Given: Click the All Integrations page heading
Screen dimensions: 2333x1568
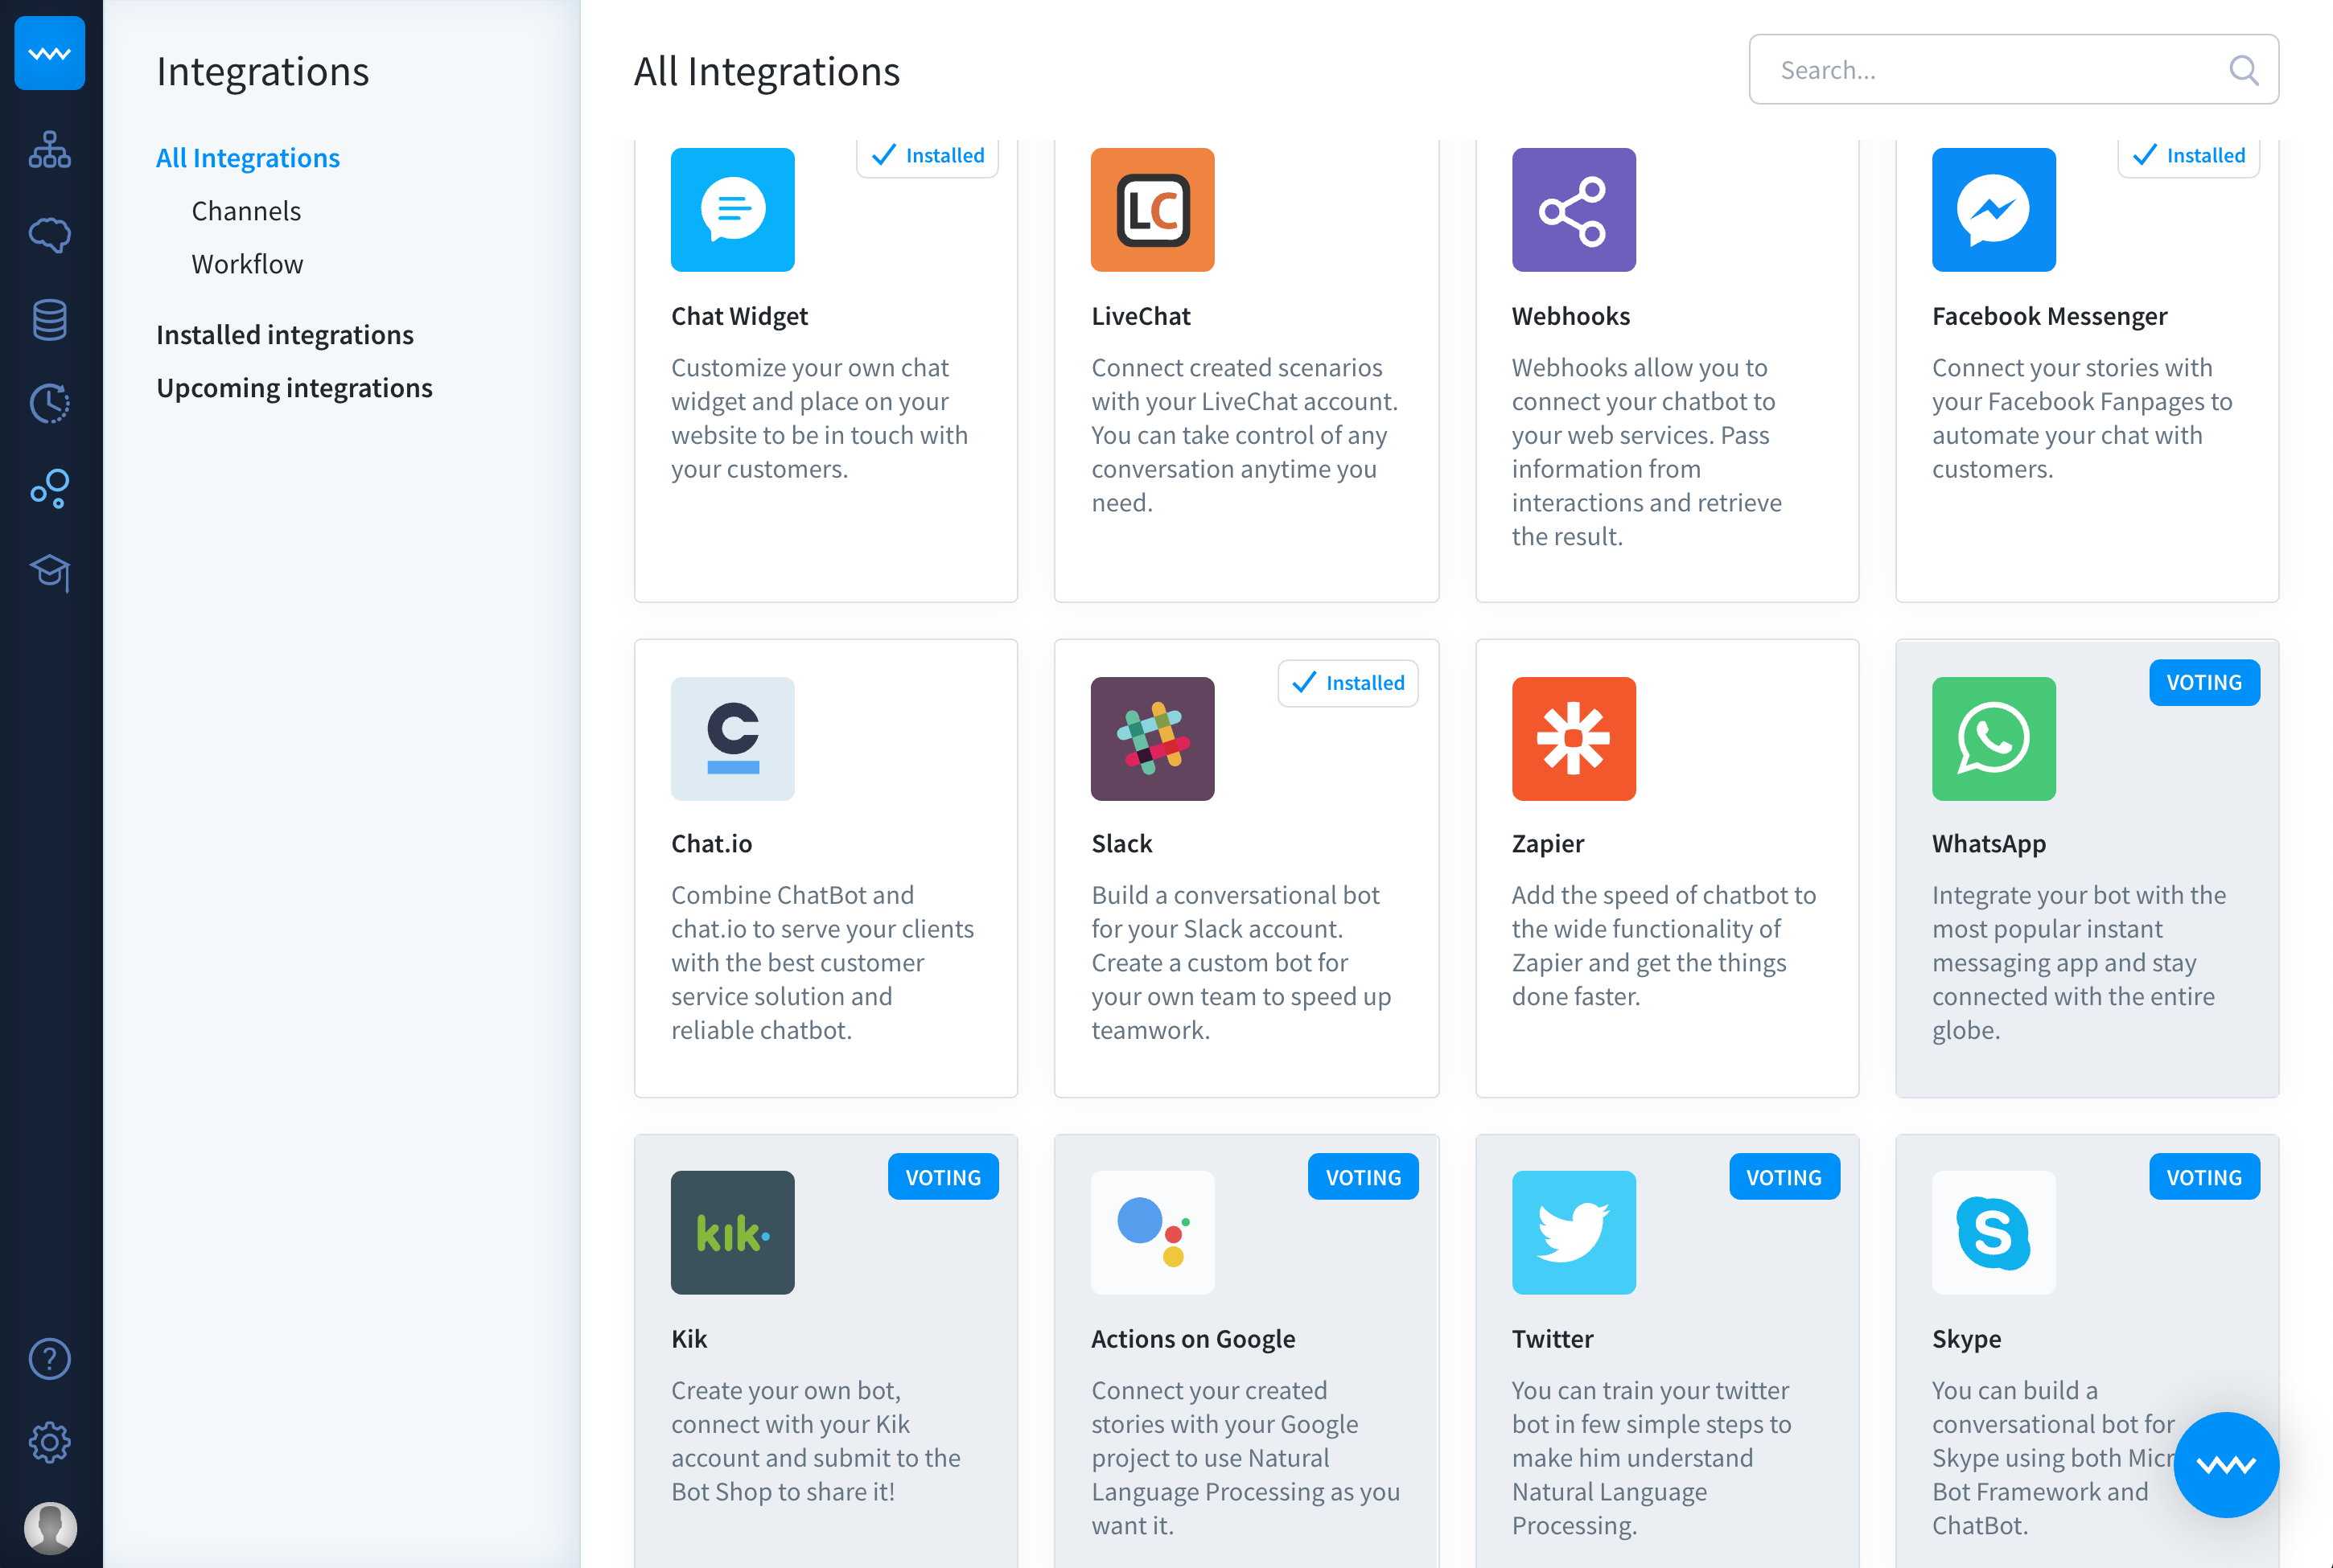Looking at the screenshot, I should (767, 71).
